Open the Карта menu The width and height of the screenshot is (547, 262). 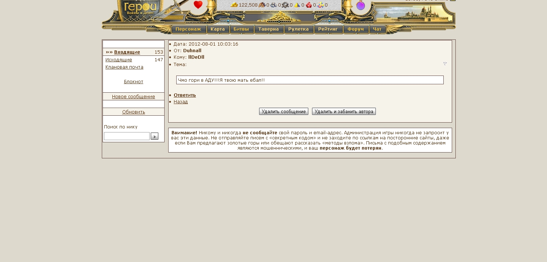[218, 29]
